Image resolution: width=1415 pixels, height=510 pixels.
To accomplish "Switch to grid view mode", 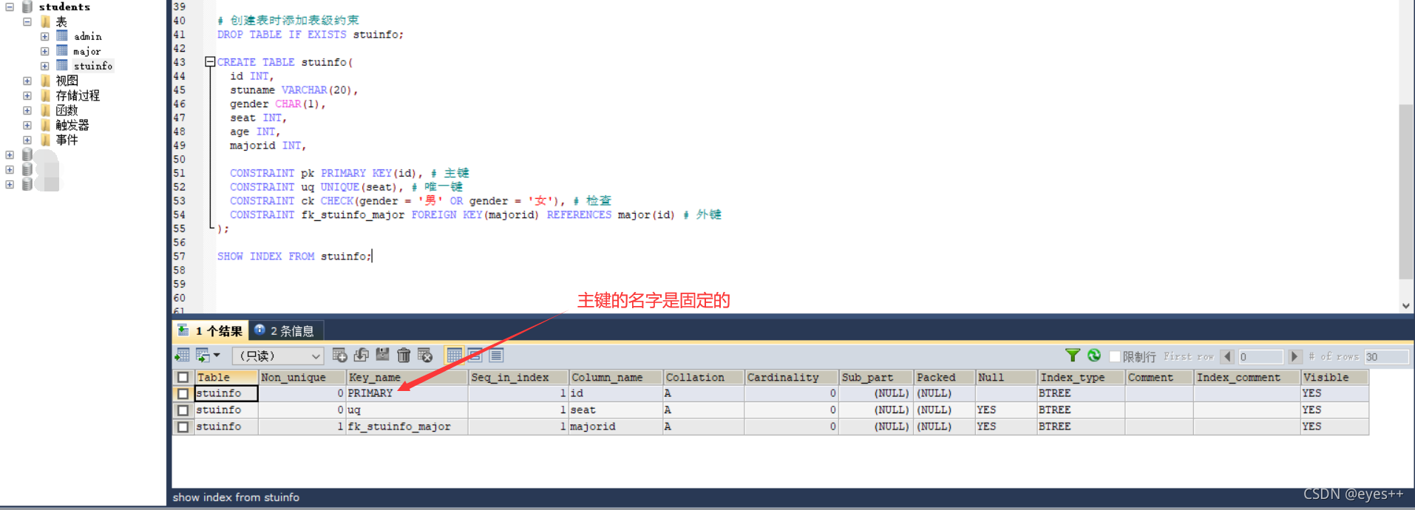I will click(x=454, y=356).
